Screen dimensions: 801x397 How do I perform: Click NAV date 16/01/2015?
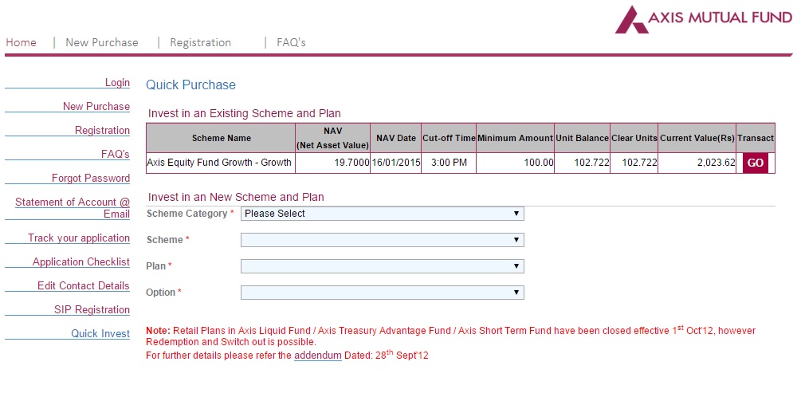396,163
